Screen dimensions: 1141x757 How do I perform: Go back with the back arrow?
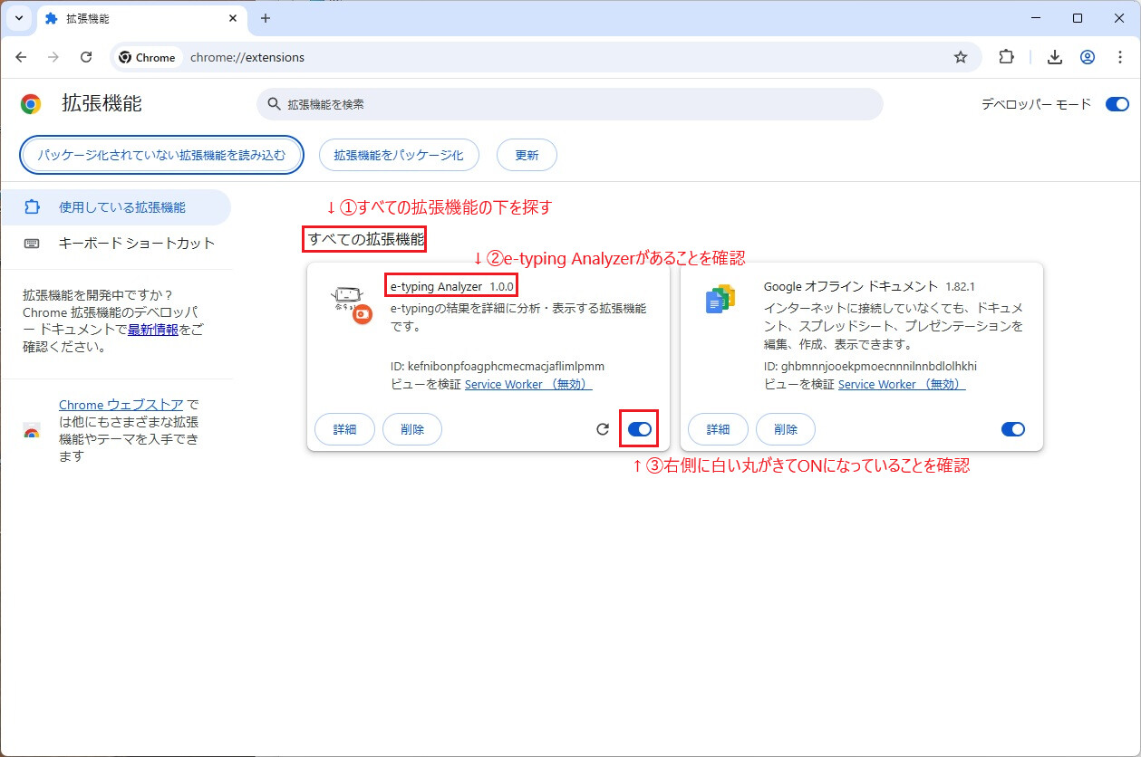point(22,57)
